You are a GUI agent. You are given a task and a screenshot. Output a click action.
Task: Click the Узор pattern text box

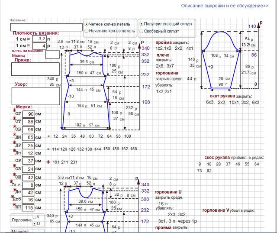coord(35,96)
